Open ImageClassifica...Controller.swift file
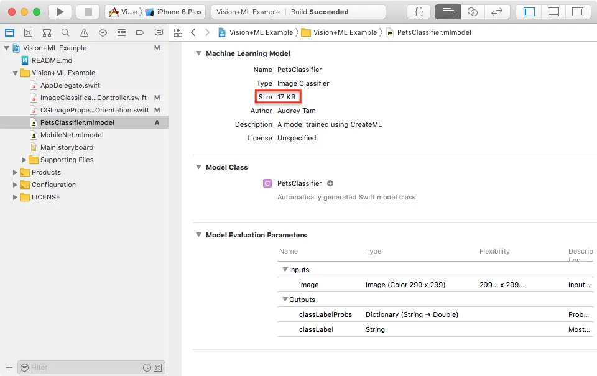 tap(93, 98)
